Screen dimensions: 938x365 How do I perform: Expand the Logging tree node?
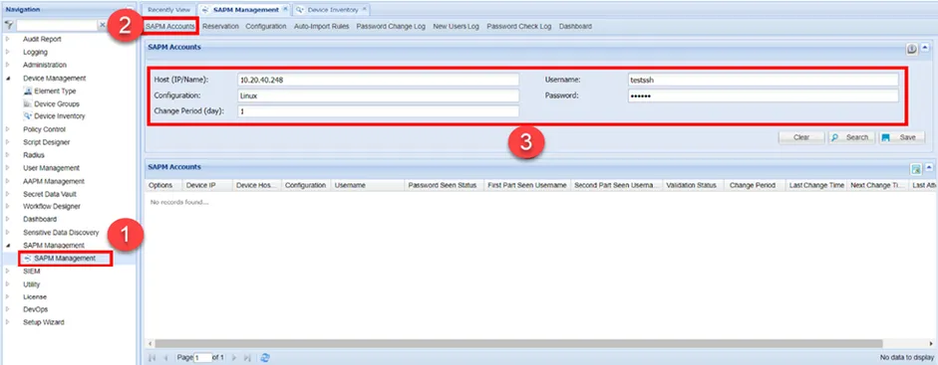(8, 52)
